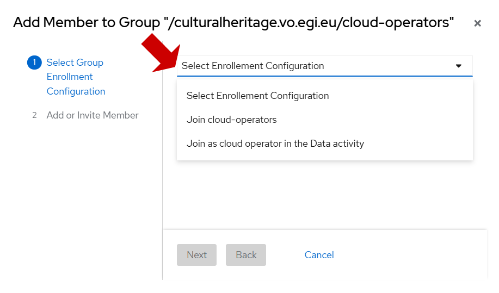Cancel the add member wizard

319,255
